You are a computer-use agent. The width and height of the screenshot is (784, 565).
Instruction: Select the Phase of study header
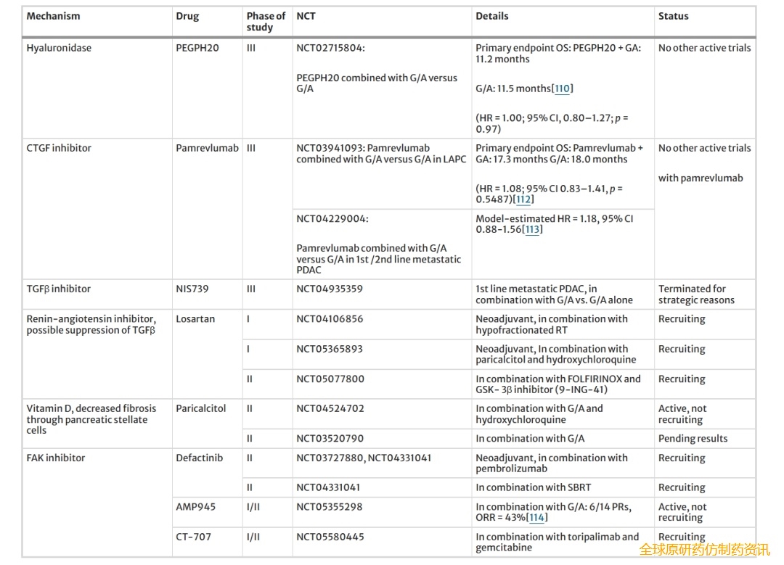tap(266, 22)
